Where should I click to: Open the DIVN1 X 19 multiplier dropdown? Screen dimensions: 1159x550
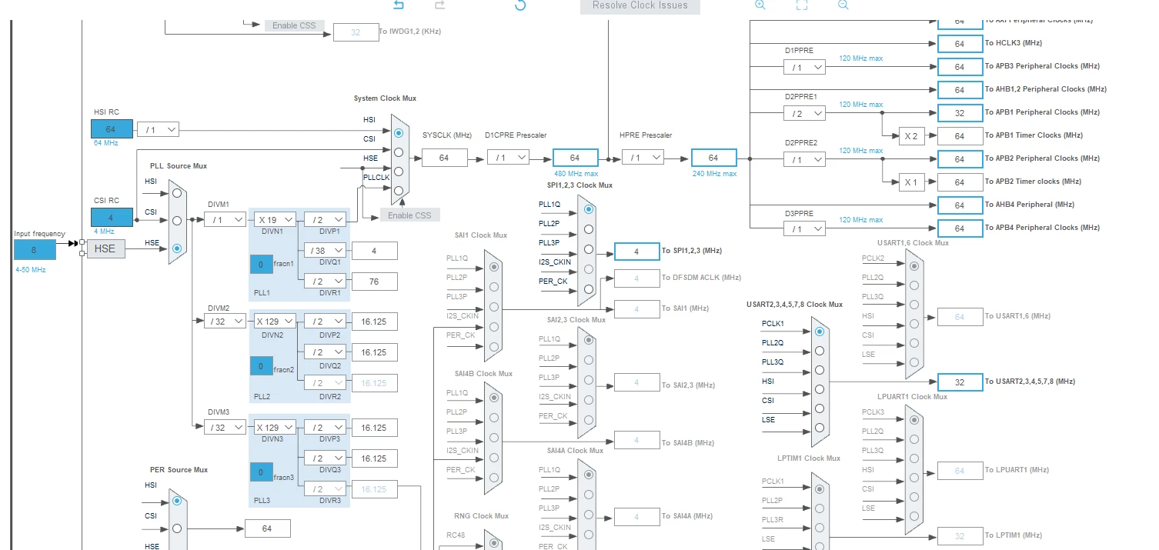tap(275, 219)
